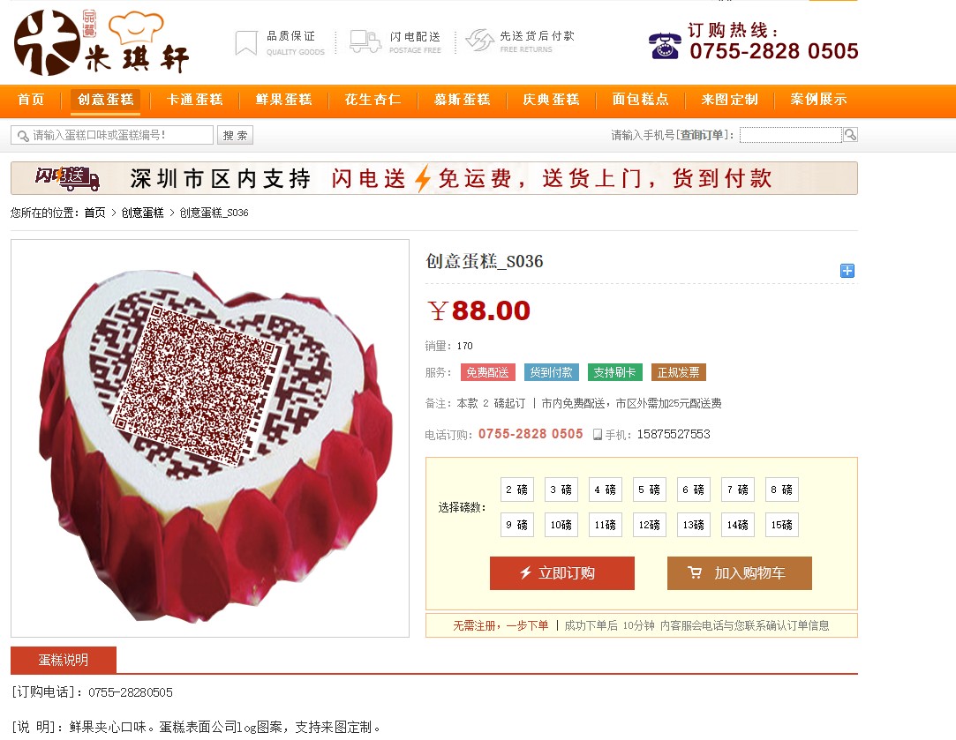Viewport: 956px width, 740px height.
Task: Select the 5 磅 size option
Action: 650,490
